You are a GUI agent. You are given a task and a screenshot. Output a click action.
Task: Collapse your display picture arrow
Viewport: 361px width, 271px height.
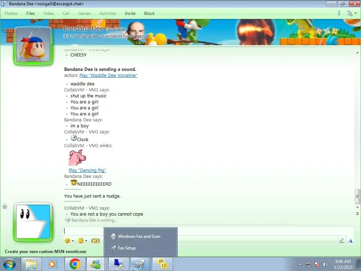tap(5, 206)
